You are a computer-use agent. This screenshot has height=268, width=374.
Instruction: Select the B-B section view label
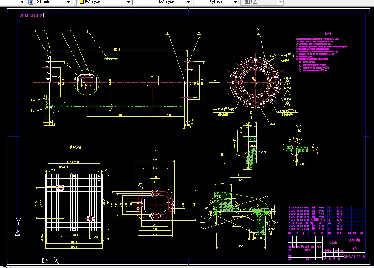[299, 126]
